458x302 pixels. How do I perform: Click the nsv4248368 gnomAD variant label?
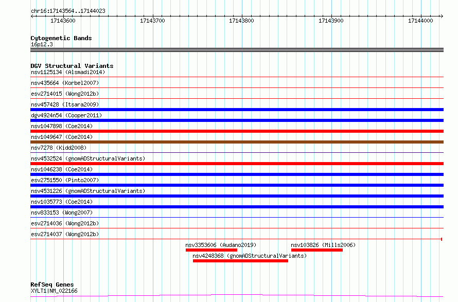click(x=250, y=256)
